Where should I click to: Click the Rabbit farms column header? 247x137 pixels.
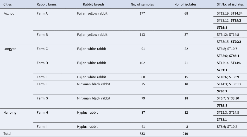coord(46,4)
